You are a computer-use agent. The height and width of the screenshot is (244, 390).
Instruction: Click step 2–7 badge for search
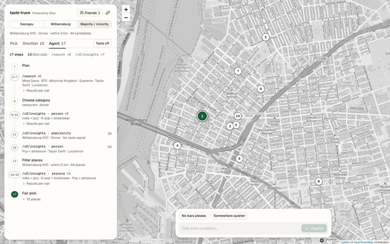tap(15, 77)
